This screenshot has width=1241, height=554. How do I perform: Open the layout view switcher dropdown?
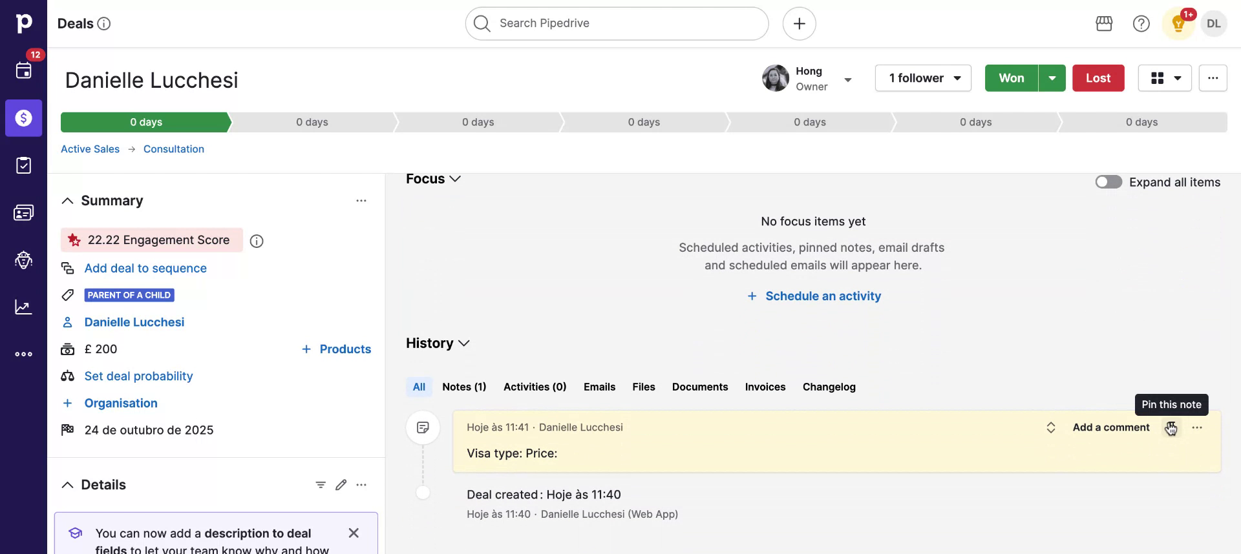pyautogui.click(x=1165, y=78)
